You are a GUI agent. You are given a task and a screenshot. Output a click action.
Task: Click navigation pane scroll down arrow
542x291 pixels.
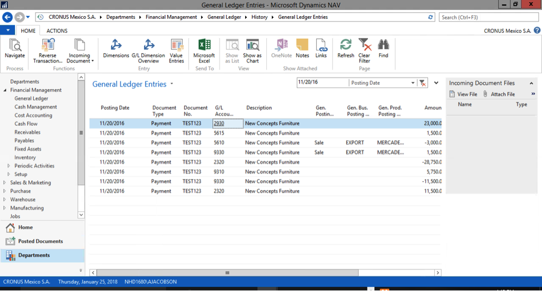[x=81, y=215]
